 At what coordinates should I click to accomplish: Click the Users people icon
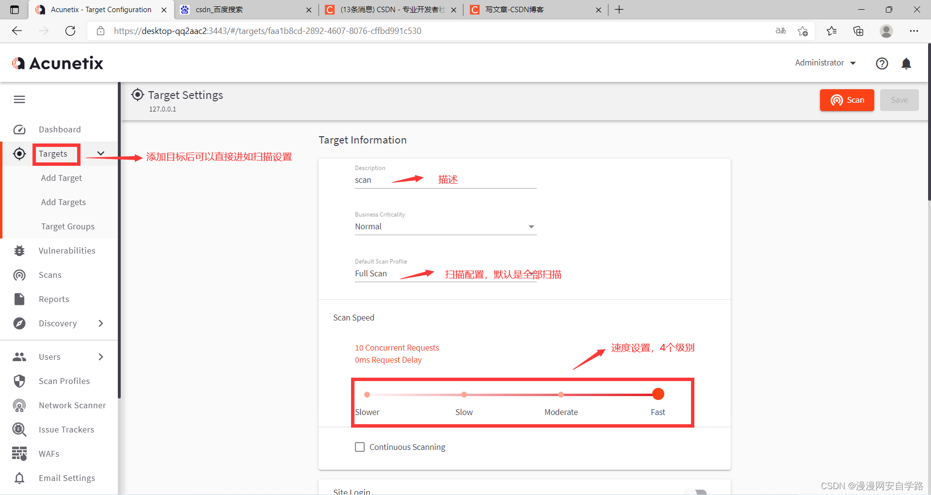pos(19,357)
